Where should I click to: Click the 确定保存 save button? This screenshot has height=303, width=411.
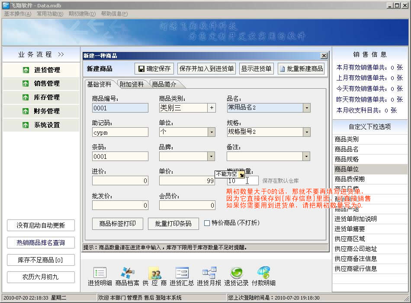[154, 68]
